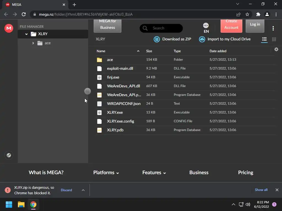Focus the Search input field
Image resolution: width=282 pixels, height=211 pixels.
pyautogui.click(x=161, y=28)
